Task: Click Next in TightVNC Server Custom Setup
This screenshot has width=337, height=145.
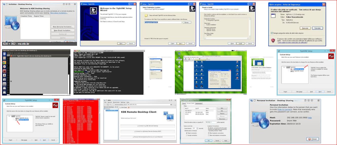Action: [x=320, y=92]
